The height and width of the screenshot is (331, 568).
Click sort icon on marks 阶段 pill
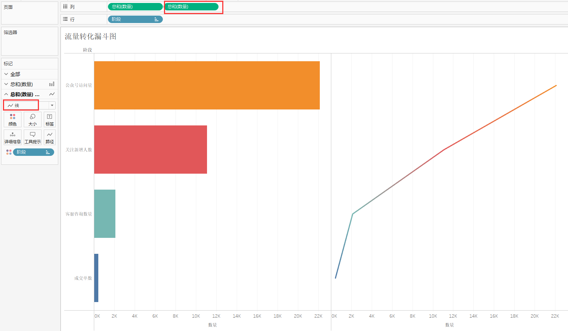[x=47, y=152]
